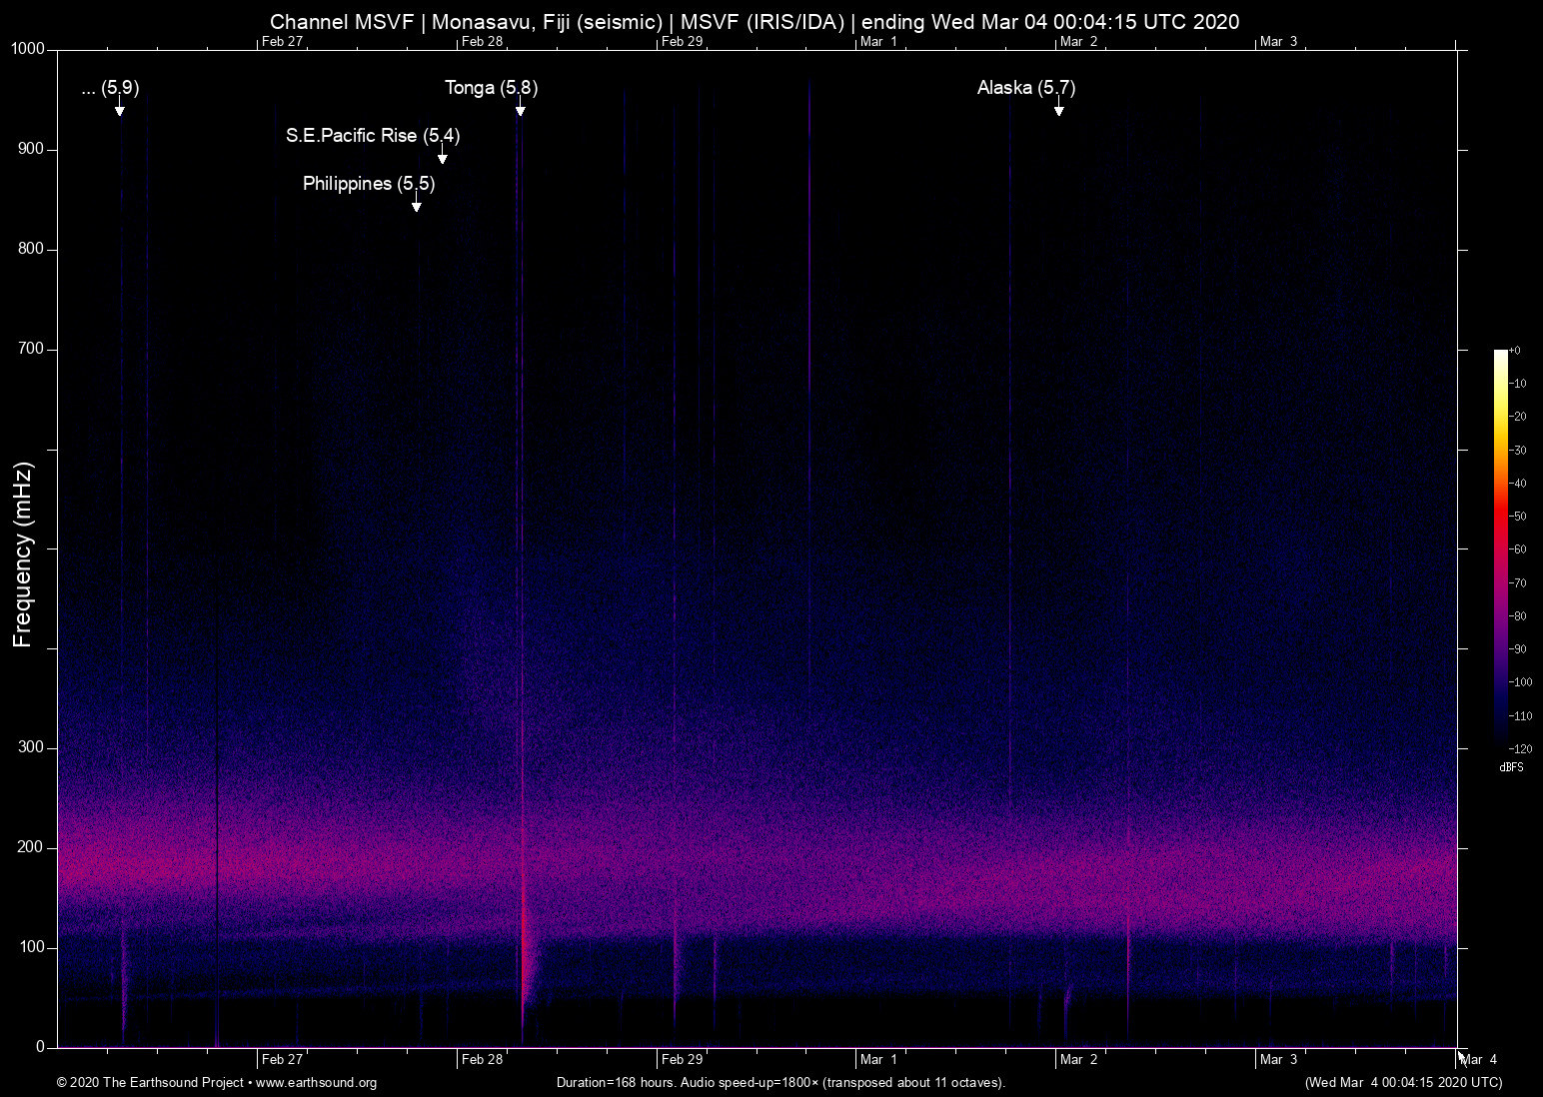Click 'Feb 28' on the bottom time axis

click(482, 1060)
